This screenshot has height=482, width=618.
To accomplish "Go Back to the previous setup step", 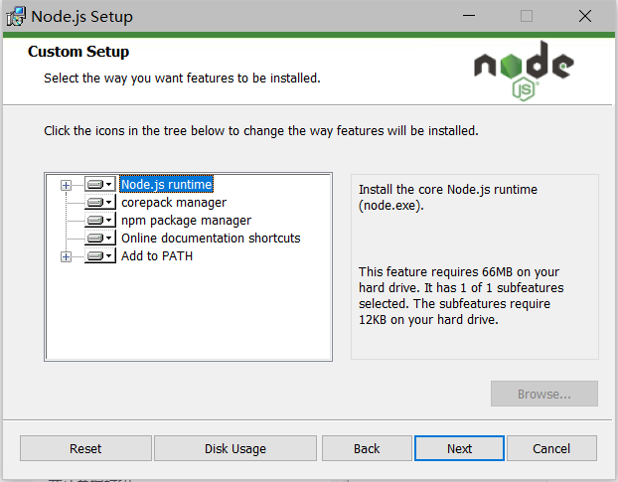I will pos(367,448).
